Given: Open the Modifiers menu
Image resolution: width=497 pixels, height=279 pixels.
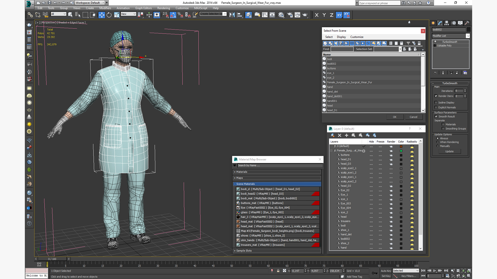Looking at the screenshot, I should (105, 8).
